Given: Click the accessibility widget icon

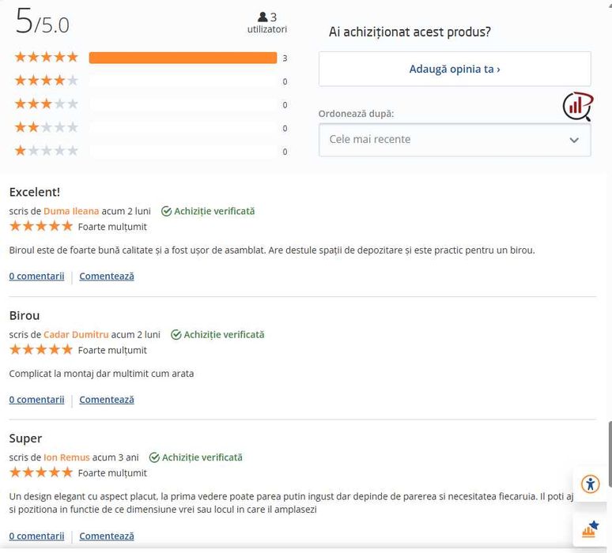Looking at the screenshot, I should point(590,483).
